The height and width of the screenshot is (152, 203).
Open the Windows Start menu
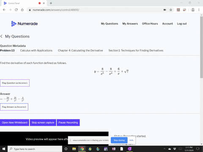4,149
